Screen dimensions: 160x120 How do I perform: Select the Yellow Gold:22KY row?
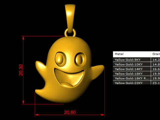[136, 83]
